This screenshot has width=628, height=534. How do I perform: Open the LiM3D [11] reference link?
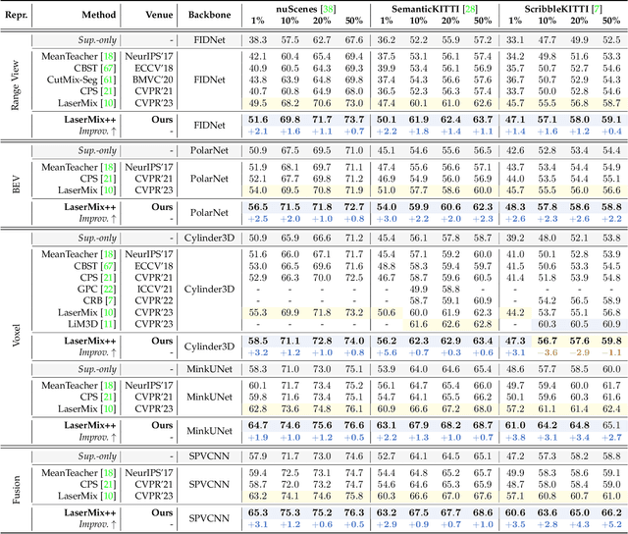tap(111, 324)
